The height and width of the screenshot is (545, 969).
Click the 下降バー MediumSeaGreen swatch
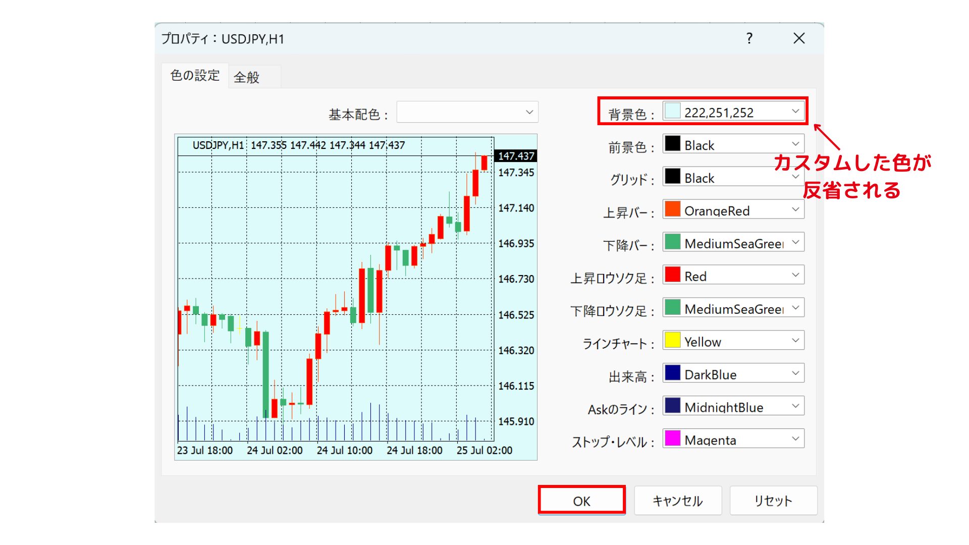point(672,242)
